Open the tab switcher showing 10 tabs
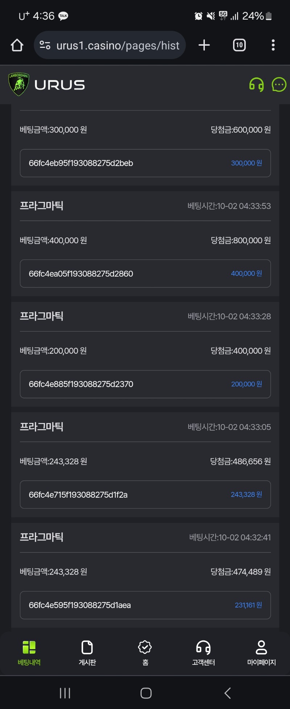 click(239, 45)
